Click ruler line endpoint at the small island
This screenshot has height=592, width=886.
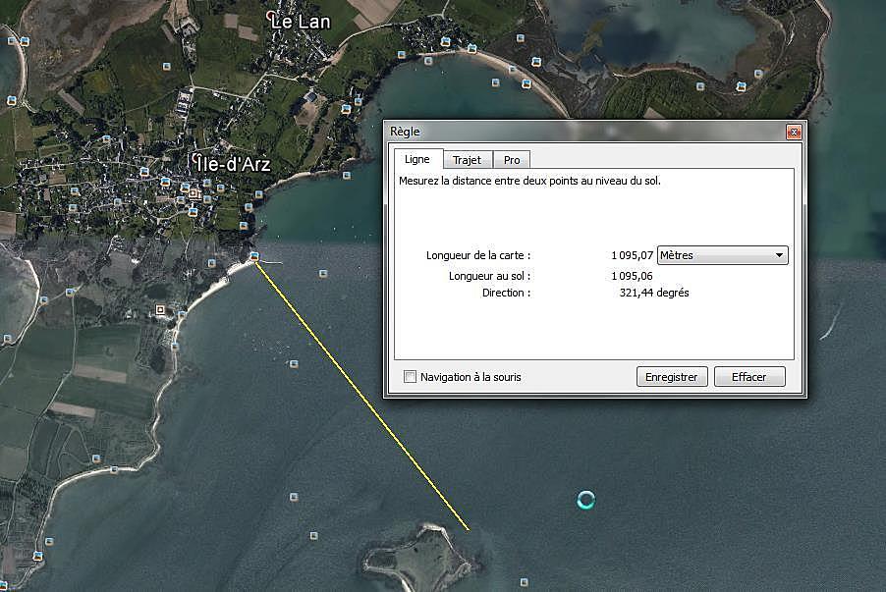tap(468, 530)
